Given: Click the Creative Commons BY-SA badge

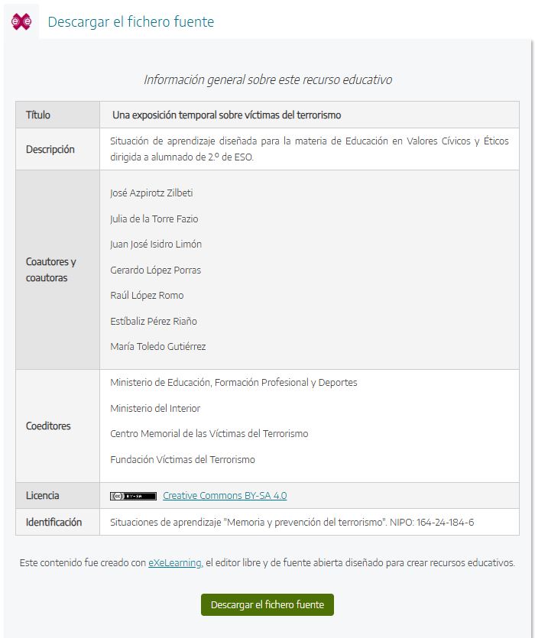Looking at the screenshot, I should click(133, 496).
